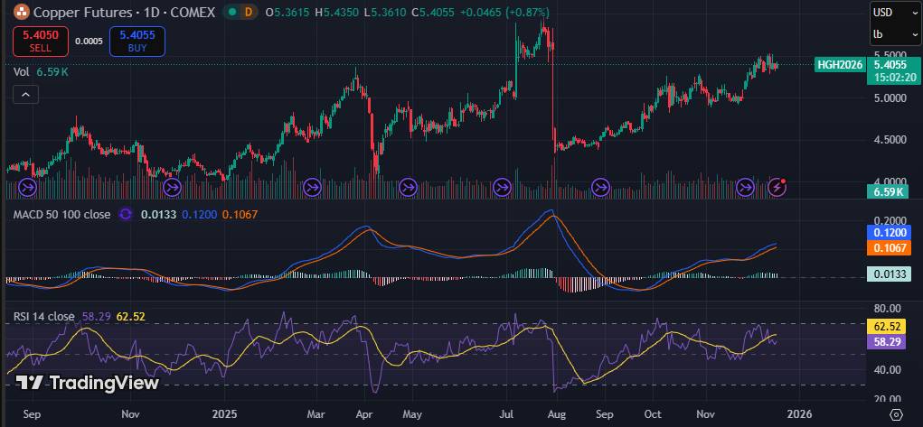Click the contract rollover icon near September 2025
This screenshot has height=427, width=923.
600,187
